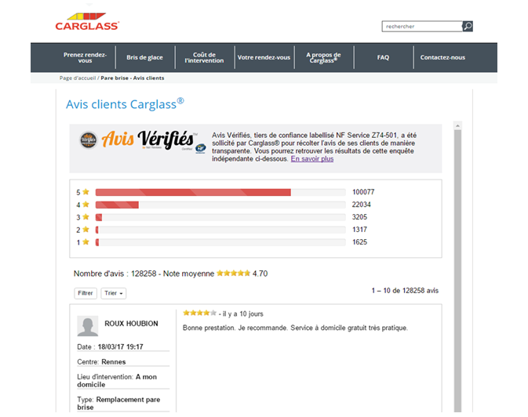Click the Avis Vérifiés round badge icon
This screenshot has width=528, height=417.
pos(89,140)
